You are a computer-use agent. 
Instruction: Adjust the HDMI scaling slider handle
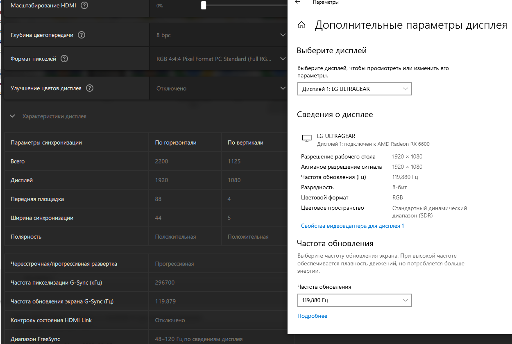[x=204, y=5]
